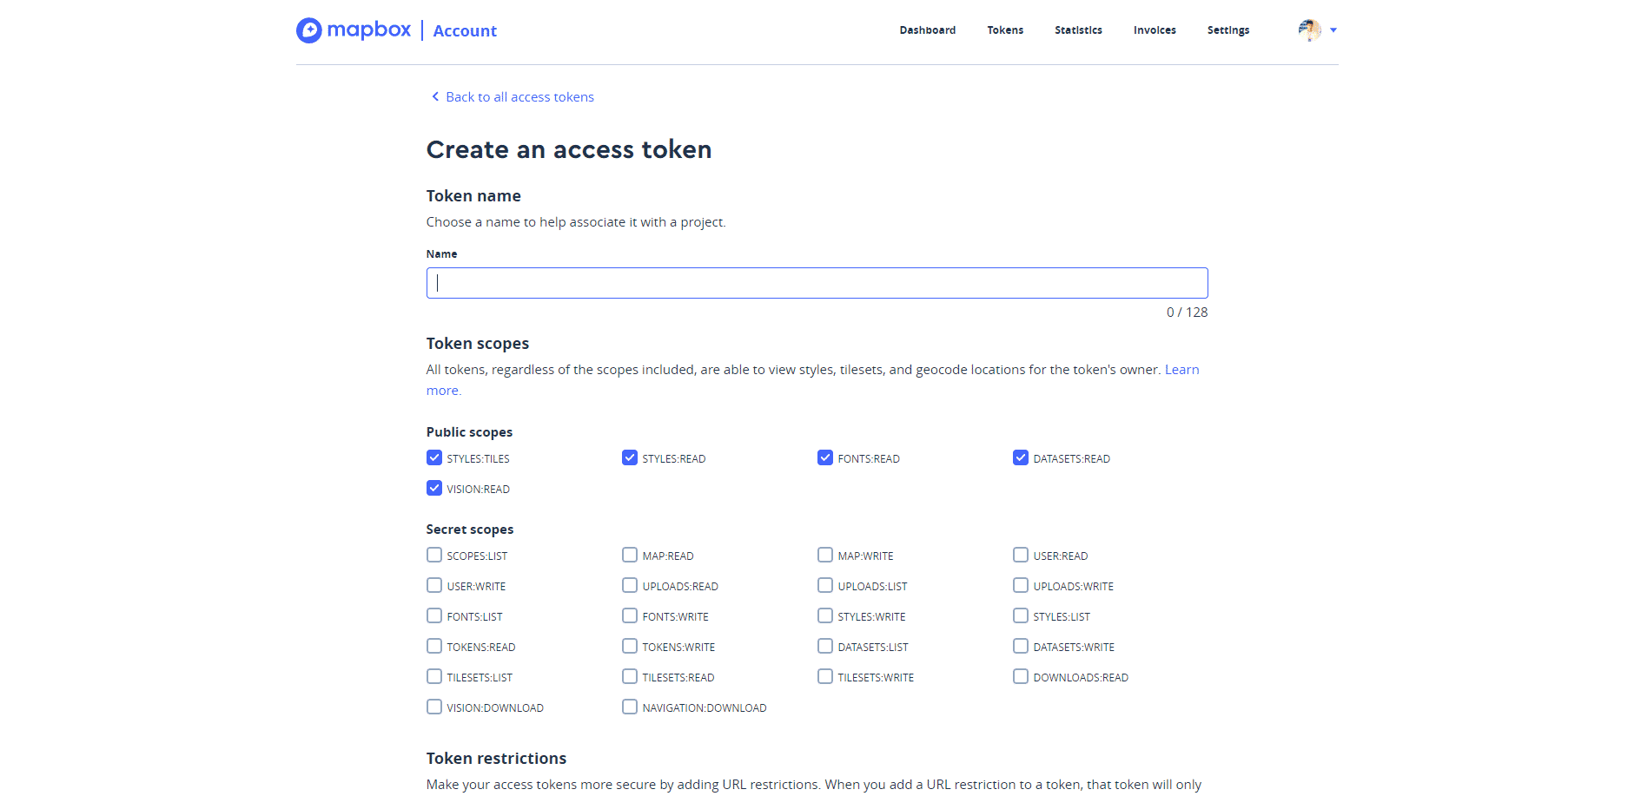Enable the SCOPES:LIST secret scope

(434, 555)
